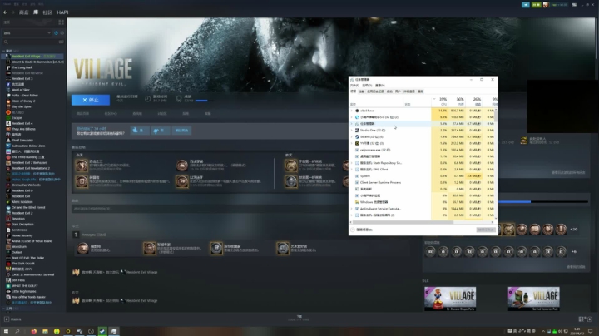Click the Steam back navigation arrow
Screen dimensions: 599x336
[5, 12]
